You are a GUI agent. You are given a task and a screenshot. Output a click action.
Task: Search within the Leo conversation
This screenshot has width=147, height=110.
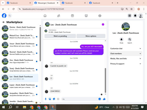130,40
